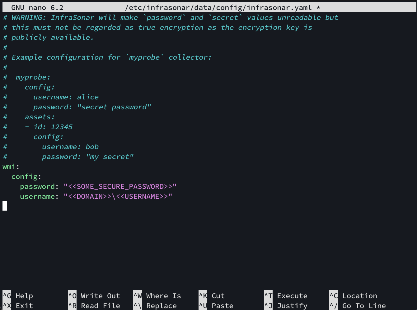The image size is (417, 310).
Task: Click the "<<SOME_SECURE_PASSWORD>>" value
Action: pos(120,186)
